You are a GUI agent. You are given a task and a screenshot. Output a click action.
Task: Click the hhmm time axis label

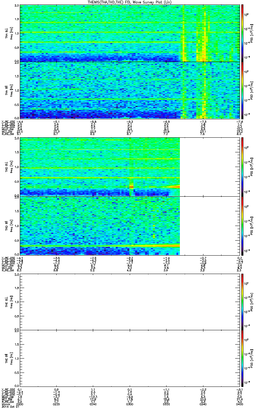pyautogui.click(x=5, y=404)
